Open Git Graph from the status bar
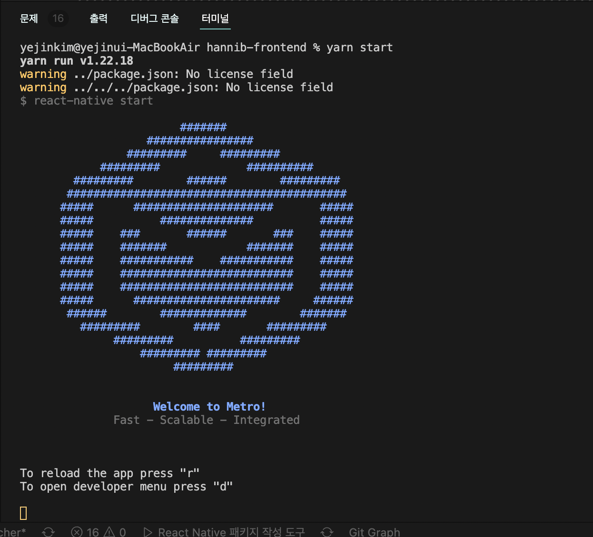 (375, 532)
